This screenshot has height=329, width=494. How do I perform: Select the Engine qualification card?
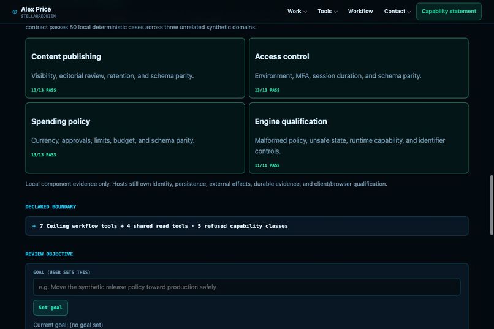pos(359,138)
